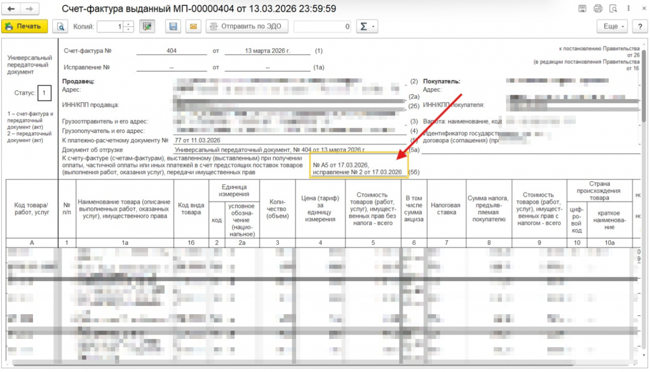Click the column number cell 1а
The image size is (650, 372).
pos(125,243)
